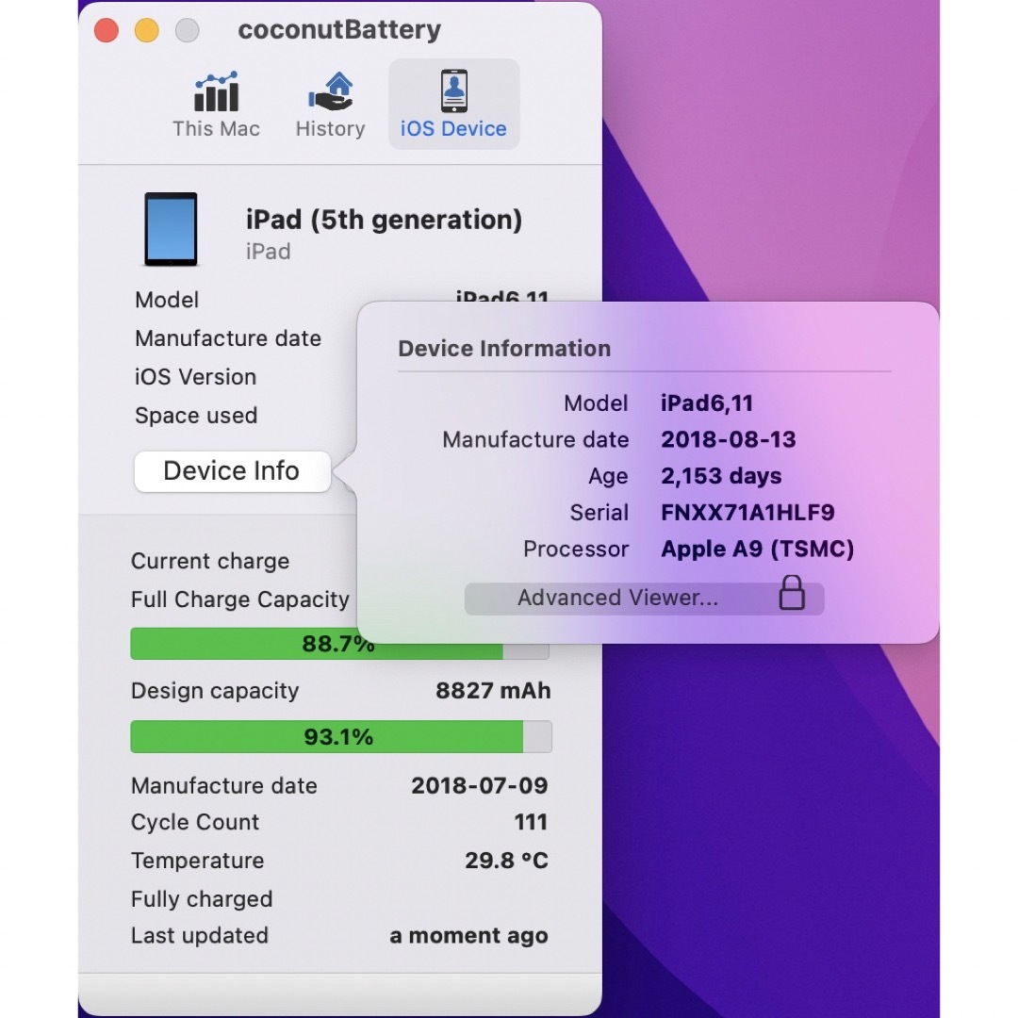Image resolution: width=1018 pixels, height=1018 pixels.
Task: Click the serial number FNXX71A1HLF9
Action: (747, 512)
